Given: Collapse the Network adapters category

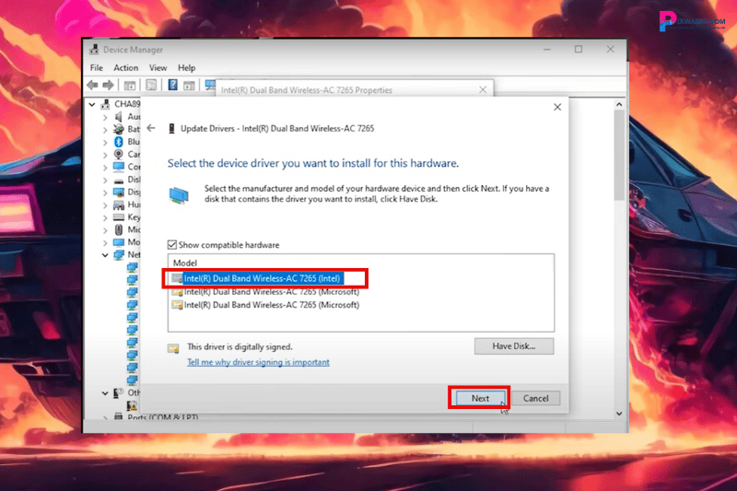Looking at the screenshot, I should 104,254.
